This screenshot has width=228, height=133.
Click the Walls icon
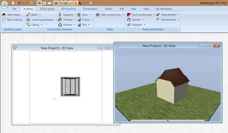coord(28,15)
